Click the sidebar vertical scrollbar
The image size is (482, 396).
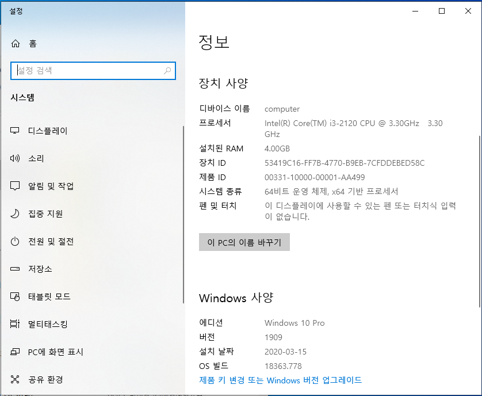click(183, 215)
